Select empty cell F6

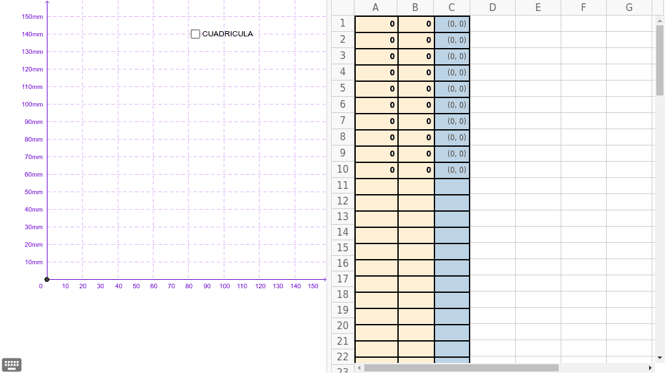[583, 105]
